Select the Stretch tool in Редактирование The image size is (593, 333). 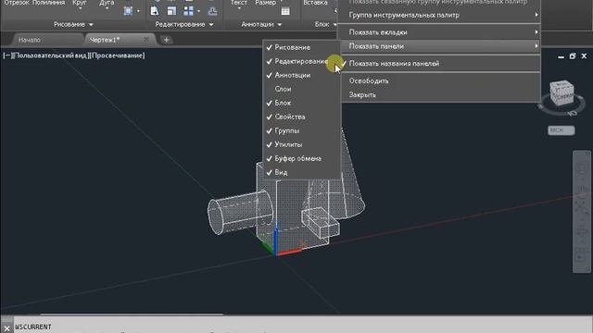click(155, 11)
